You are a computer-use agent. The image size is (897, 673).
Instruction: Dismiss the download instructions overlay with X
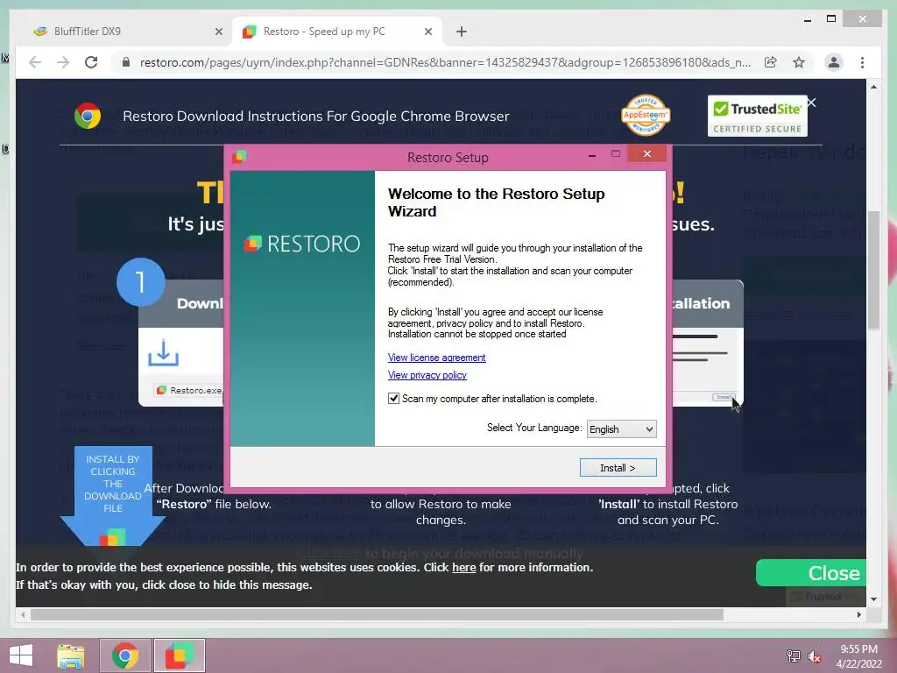click(x=811, y=103)
